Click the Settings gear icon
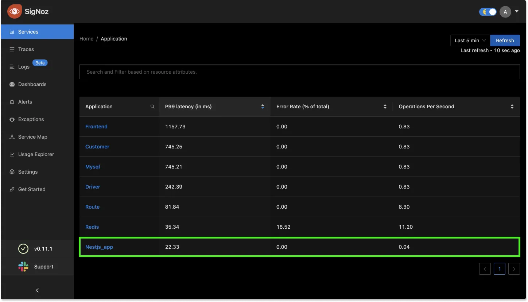This screenshot has width=528, height=302. pos(12,172)
